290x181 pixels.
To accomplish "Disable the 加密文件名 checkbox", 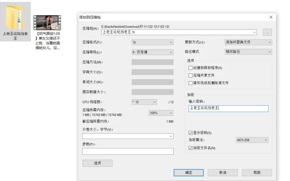I will (x=191, y=148).
